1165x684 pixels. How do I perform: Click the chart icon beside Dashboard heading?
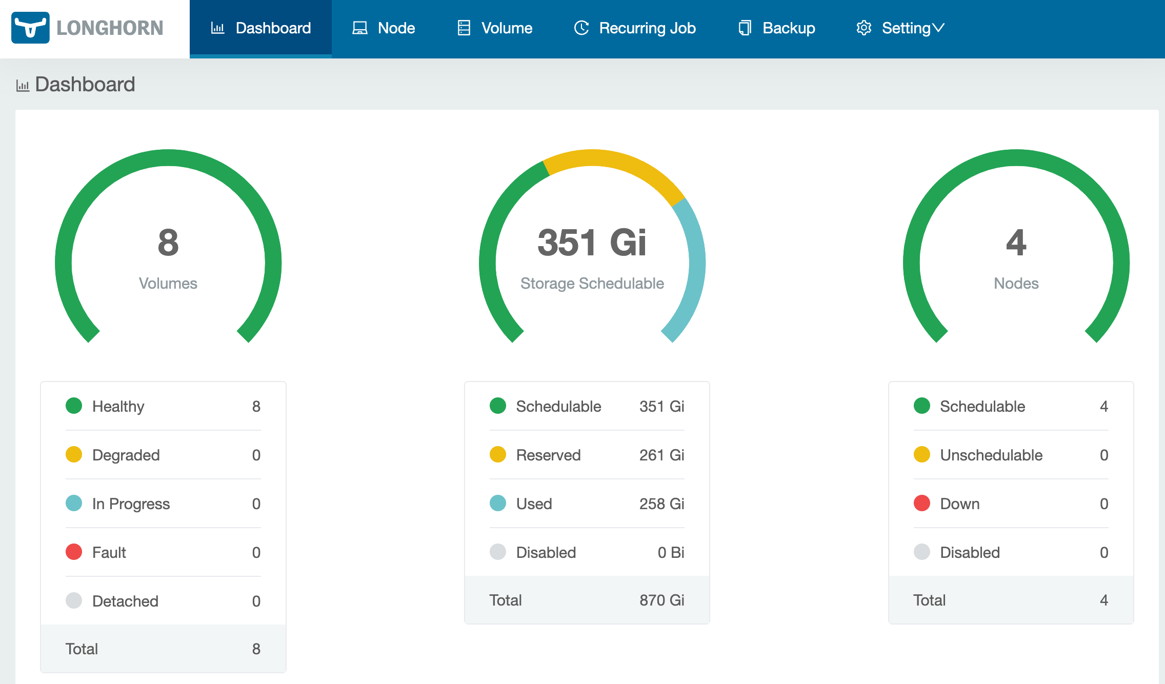(x=23, y=85)
